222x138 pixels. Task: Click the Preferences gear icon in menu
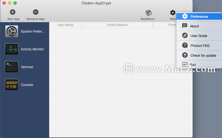click(185, 16)
